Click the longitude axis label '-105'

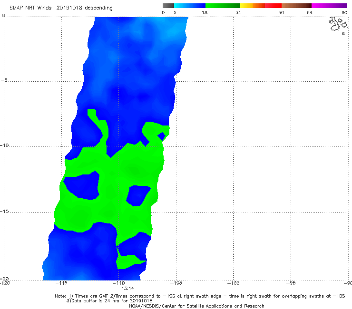click(x=176, y=283)
